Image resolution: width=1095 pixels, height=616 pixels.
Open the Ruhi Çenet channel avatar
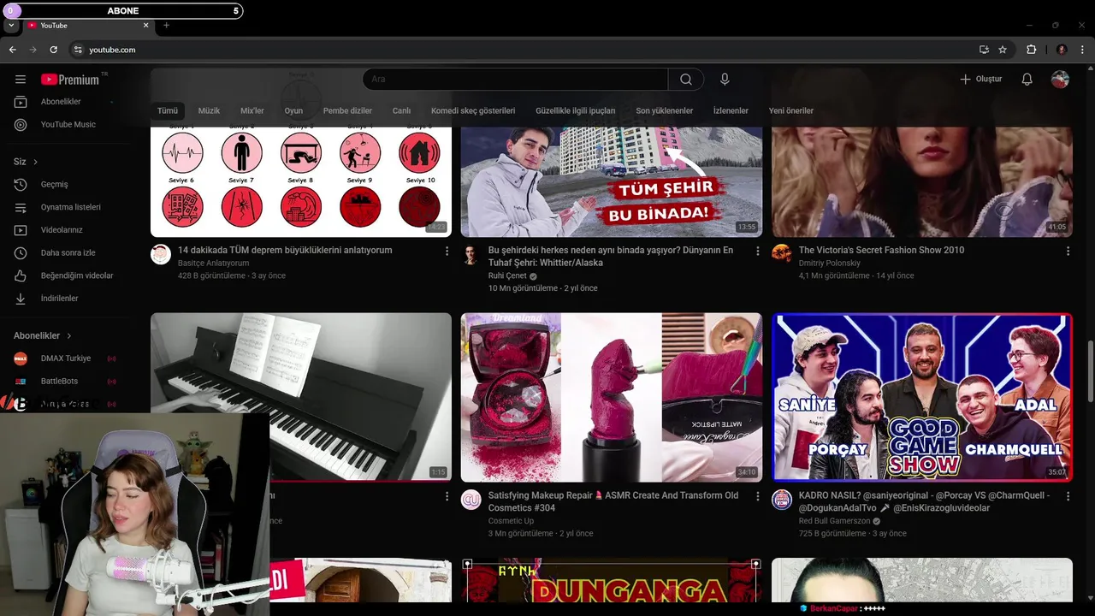coord(471,254)
